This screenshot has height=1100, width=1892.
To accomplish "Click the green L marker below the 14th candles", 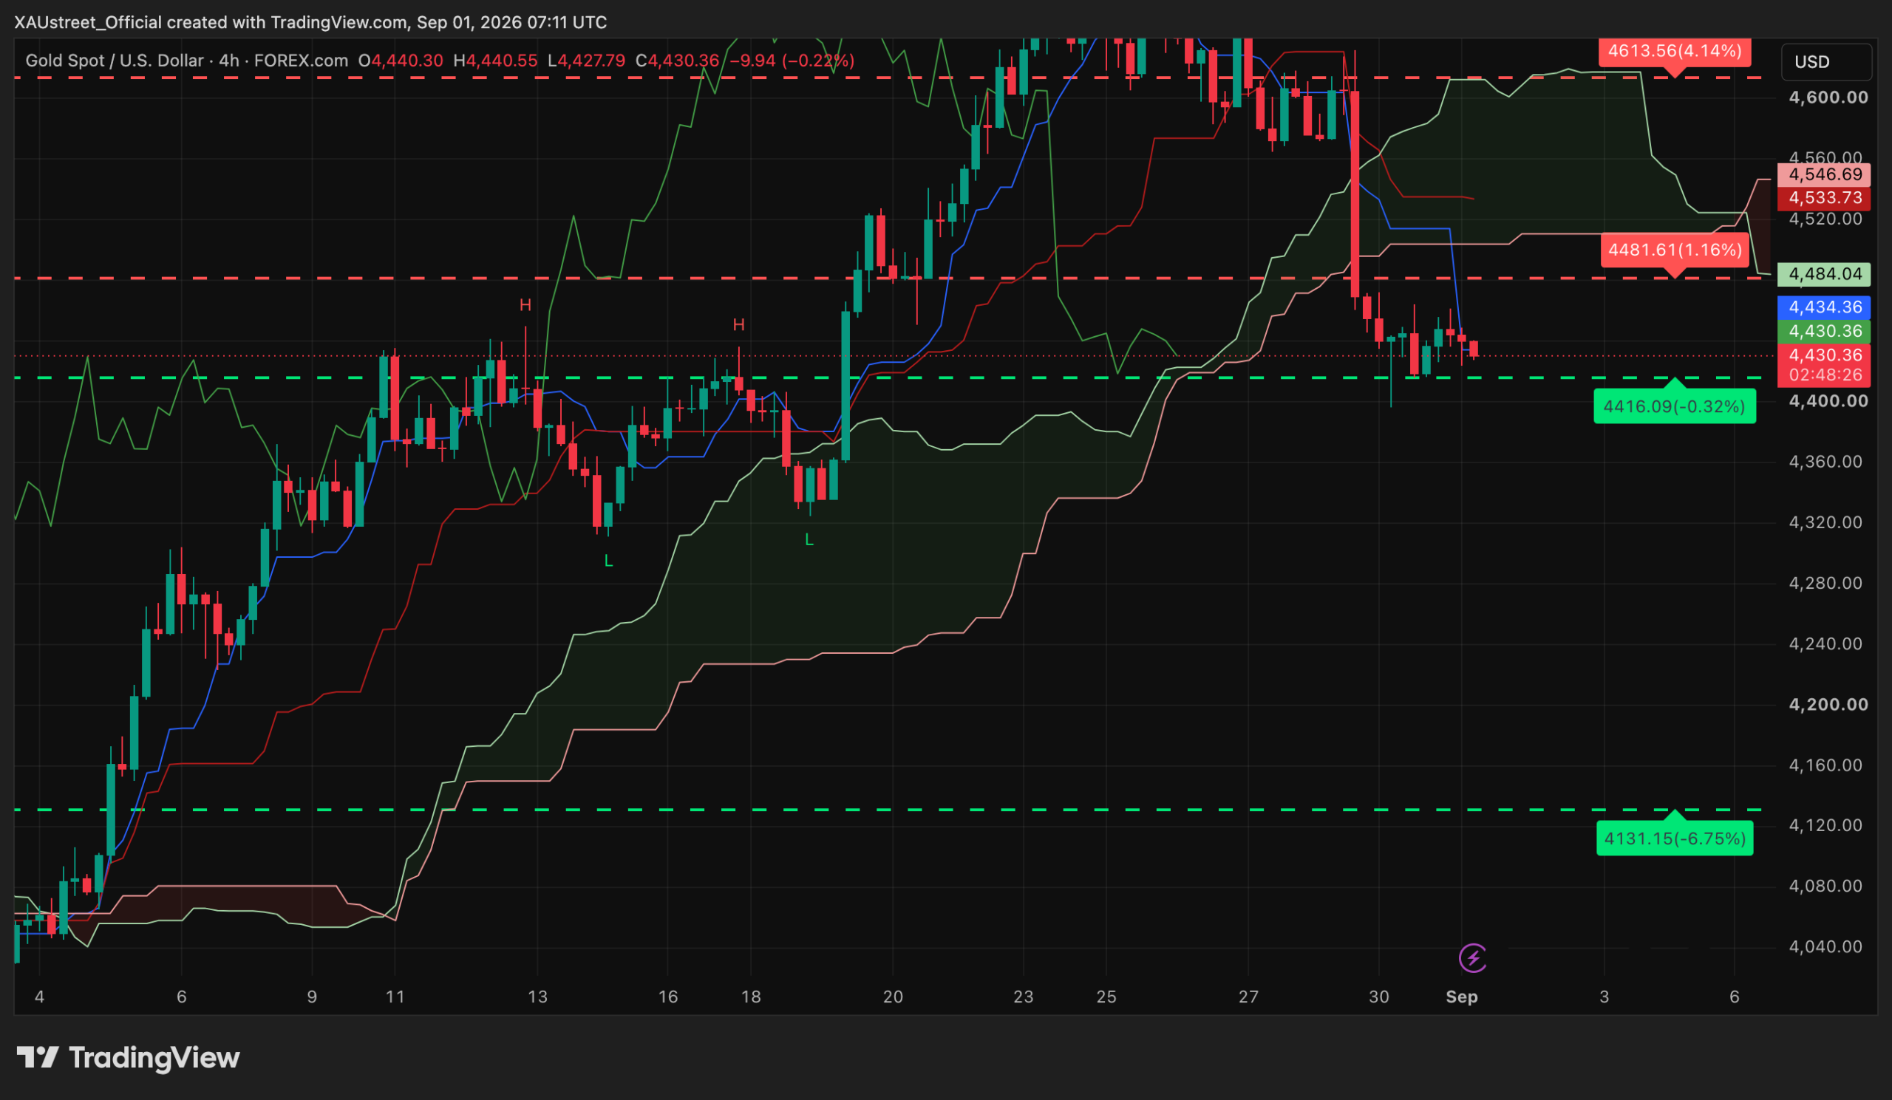I will coord(608,561).
